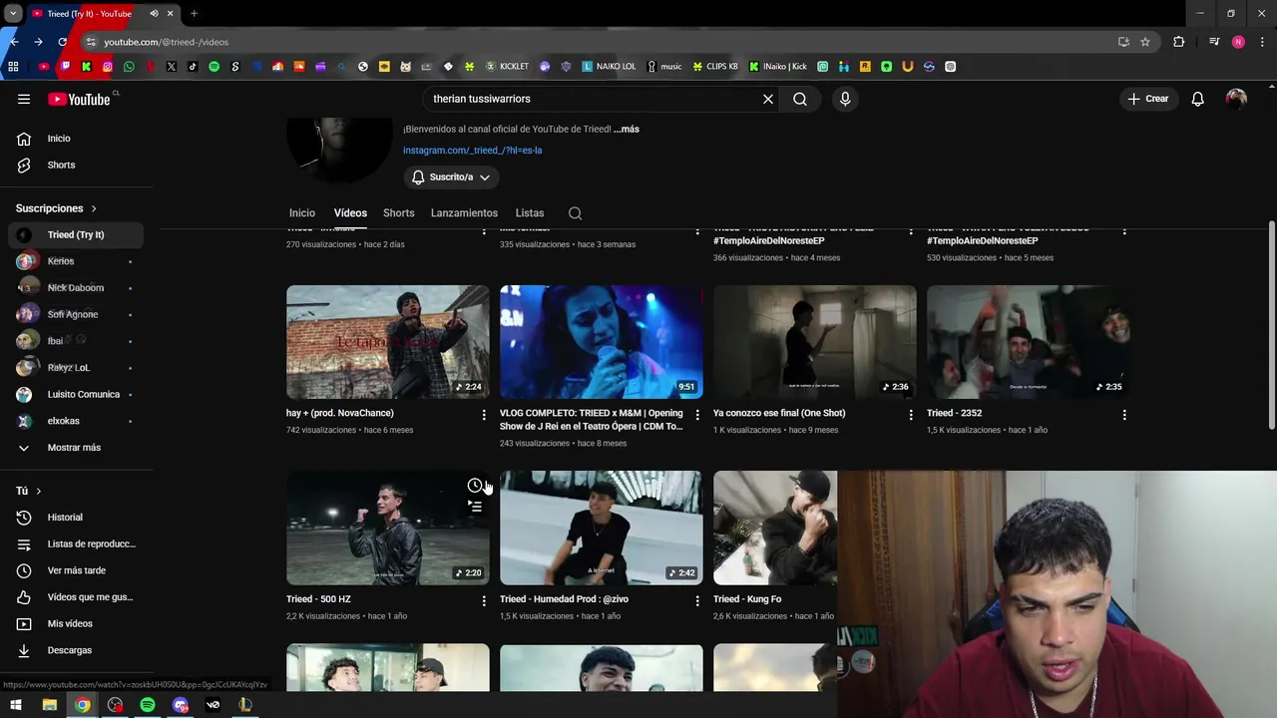This screenshot has width=1277, height=718.
Task: Open the options menu for Trieed - 2352
Action: [1124, 414]
